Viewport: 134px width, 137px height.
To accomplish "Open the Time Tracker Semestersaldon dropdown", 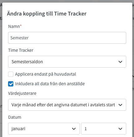I will coord(67,62).
